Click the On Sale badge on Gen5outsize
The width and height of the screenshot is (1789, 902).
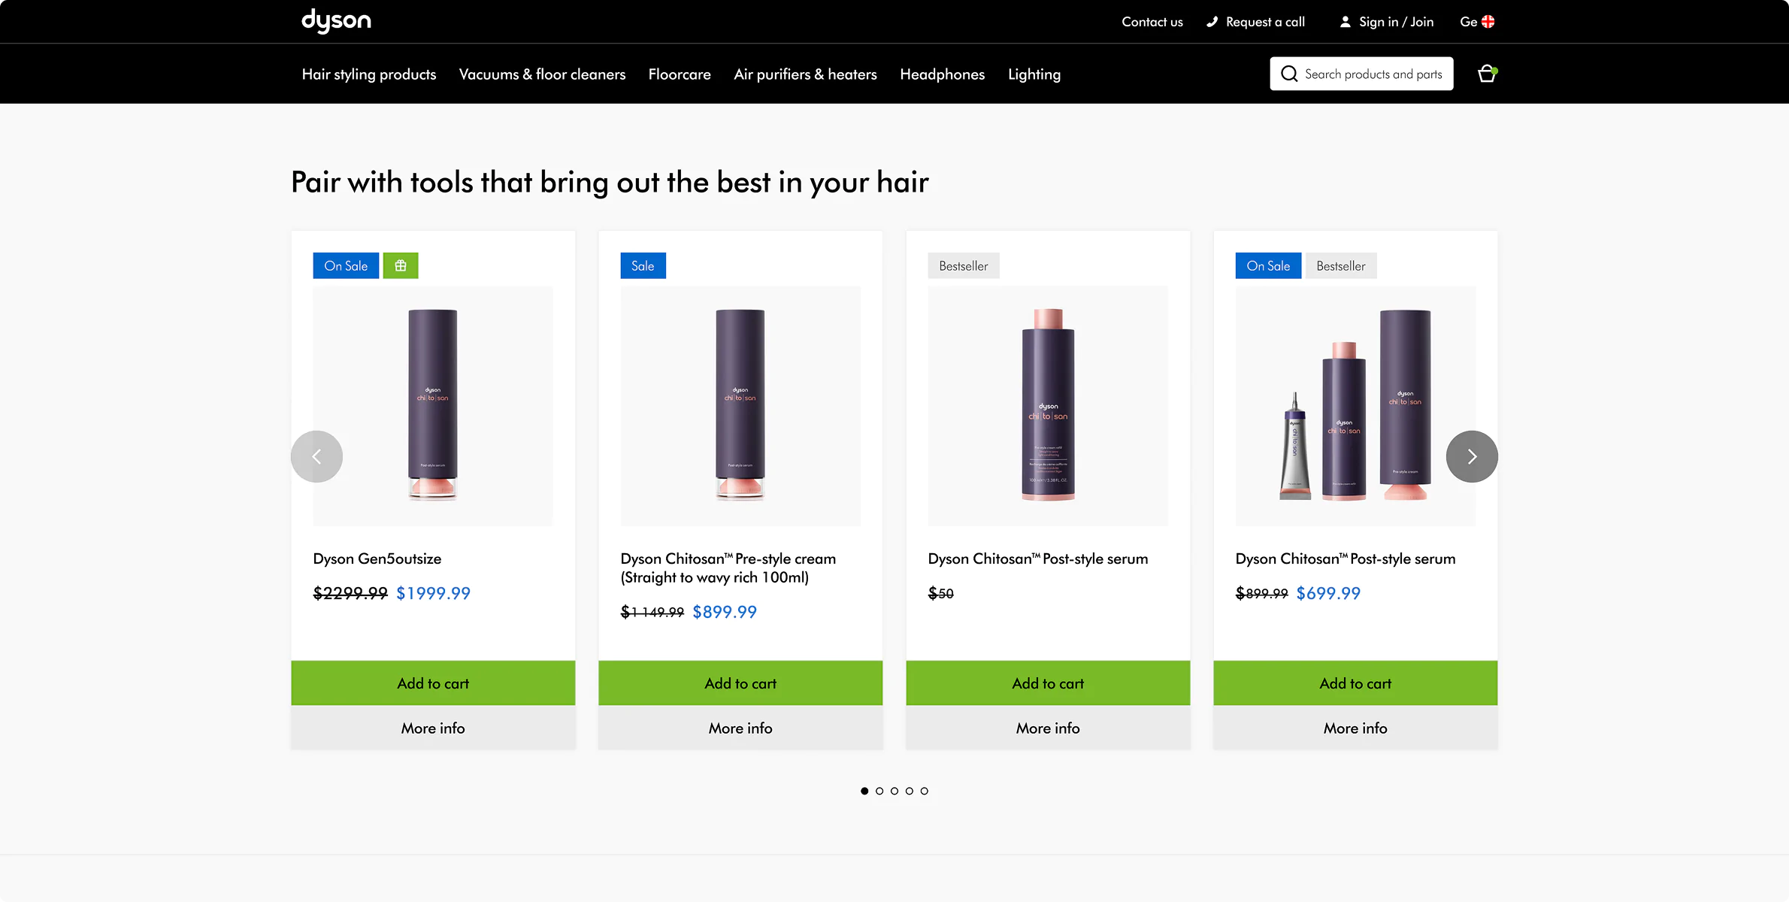point(346,265)
